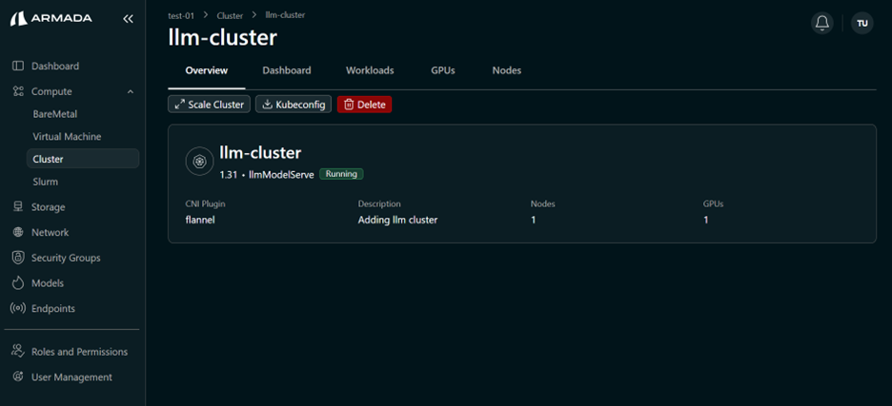Image resolution: width=892 pixels, height=406 pixels.
Task: Click the Description label
Action: 379,203
